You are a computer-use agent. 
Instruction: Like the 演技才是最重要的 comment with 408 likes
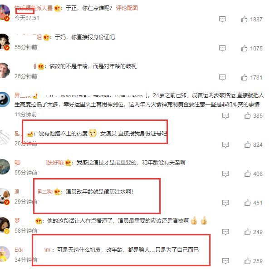(247, 174)
